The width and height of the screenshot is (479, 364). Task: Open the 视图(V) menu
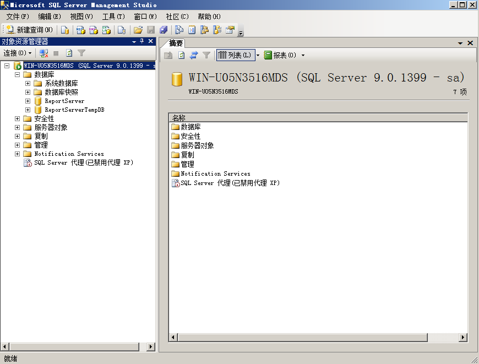pyautogui.click(x=81, y=17)
